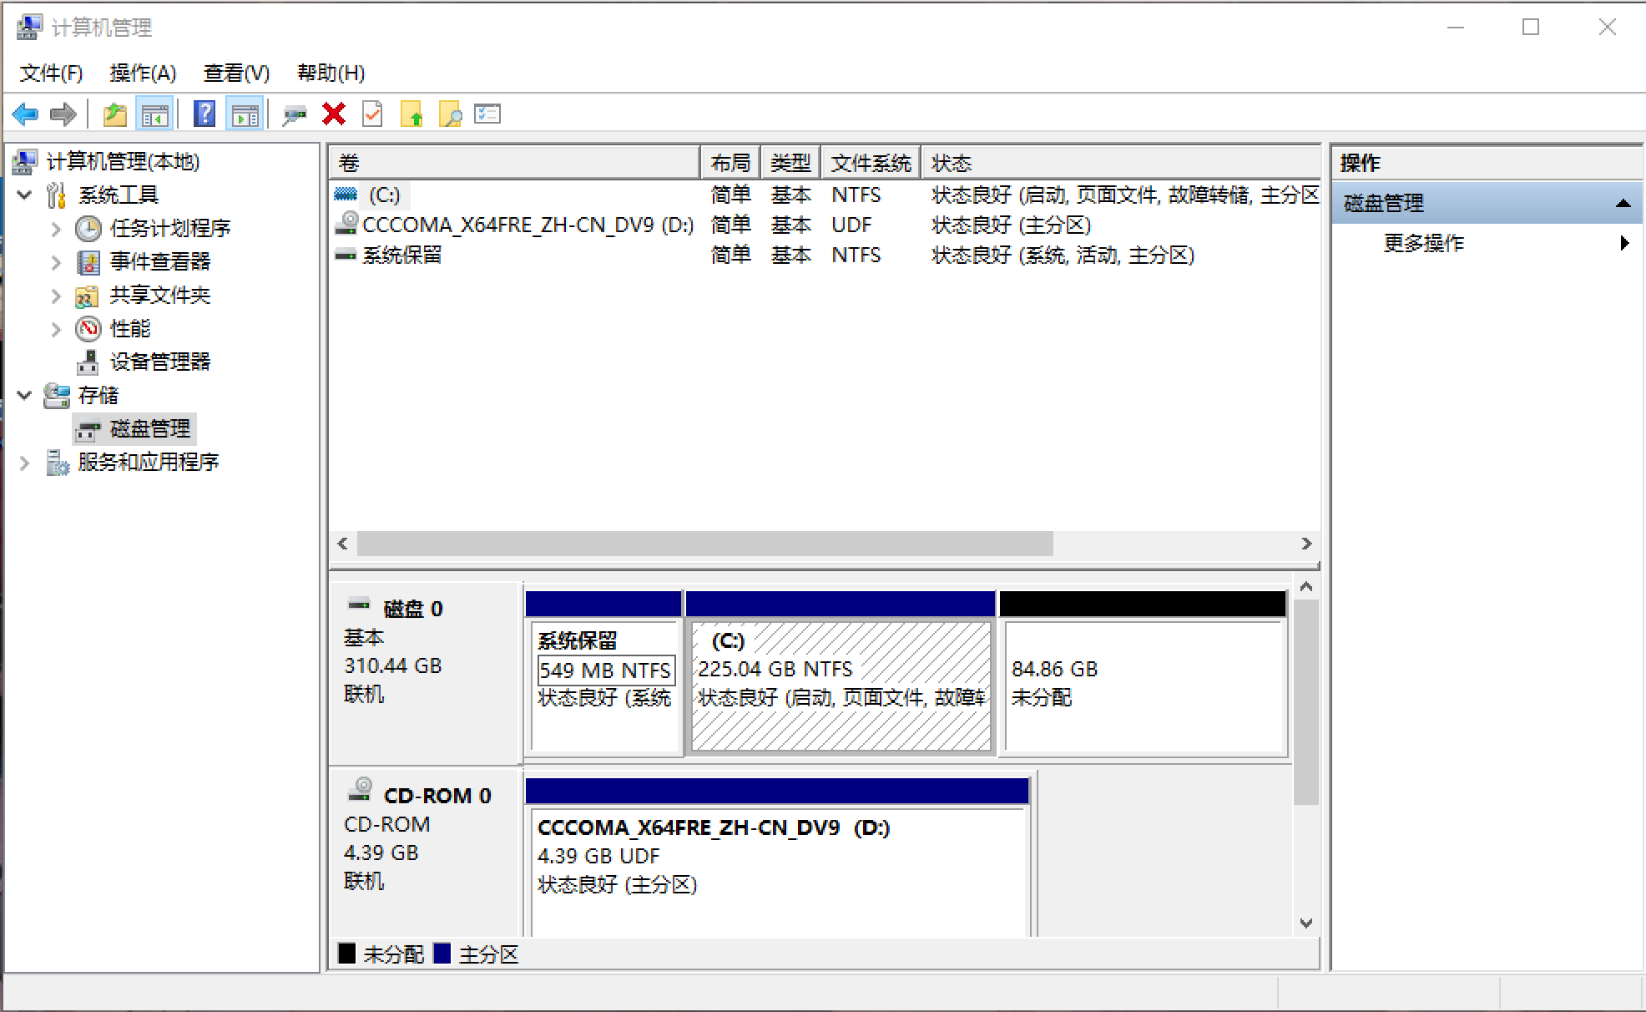Open Device Manager (设备管理器) in tree
This screenshot has height=1012, width=1646.
point(160,362)
